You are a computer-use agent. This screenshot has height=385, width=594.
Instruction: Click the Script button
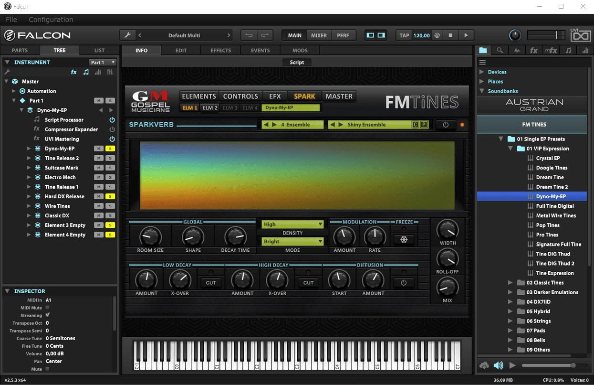pos(297,62)
